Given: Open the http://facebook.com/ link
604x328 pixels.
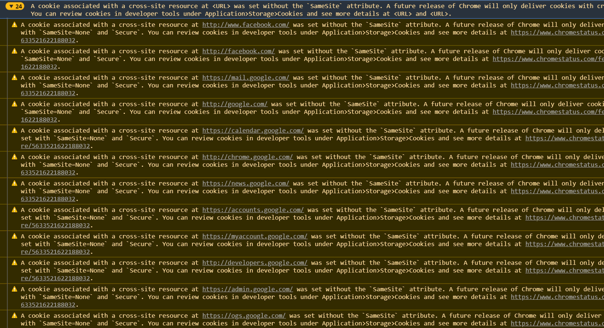Looking at the screenshot, I should [239, 51].
